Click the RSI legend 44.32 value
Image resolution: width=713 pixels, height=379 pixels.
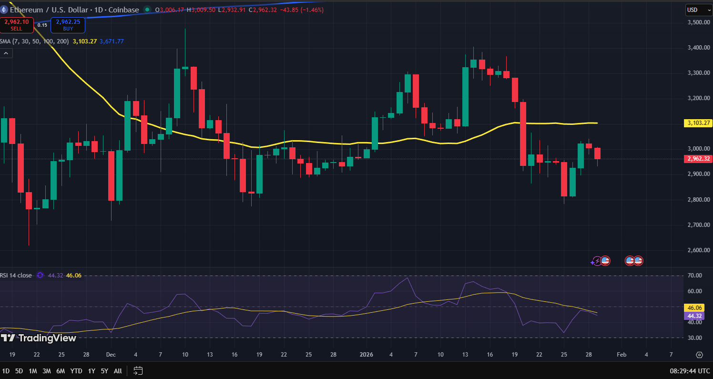55,275
